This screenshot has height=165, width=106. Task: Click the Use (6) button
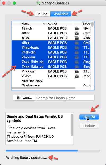click(x=89, y=117)
